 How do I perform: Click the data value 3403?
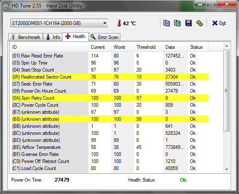point(170,70)
